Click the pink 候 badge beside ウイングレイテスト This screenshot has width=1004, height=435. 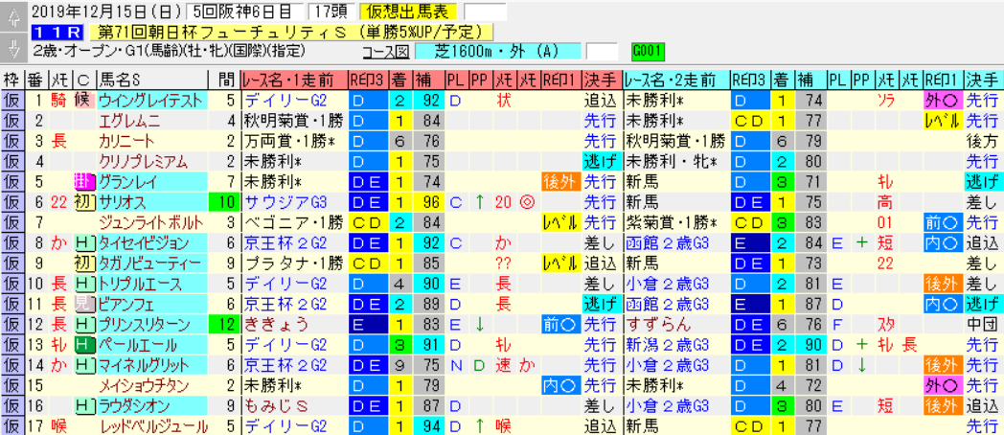(x=84, y=100)
